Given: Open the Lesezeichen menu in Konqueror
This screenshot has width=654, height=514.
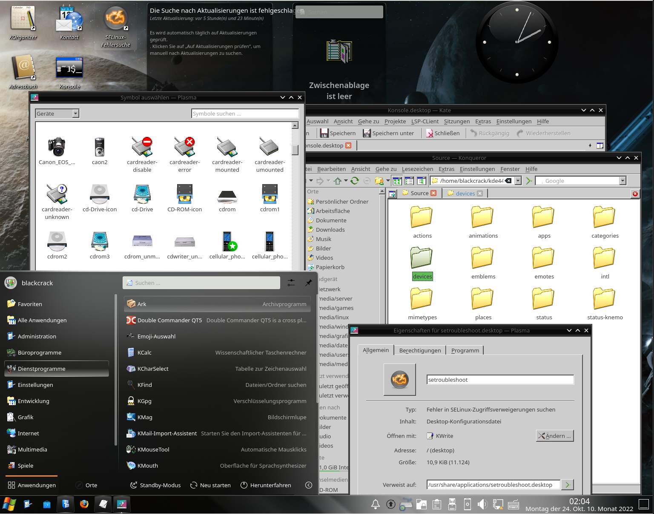Looking at the screenshot, I should 417,169.
